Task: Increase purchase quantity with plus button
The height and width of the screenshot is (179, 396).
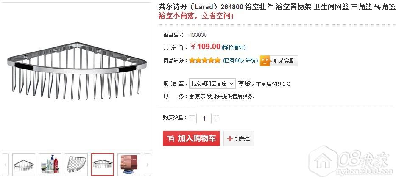Action: pos(216,118)
